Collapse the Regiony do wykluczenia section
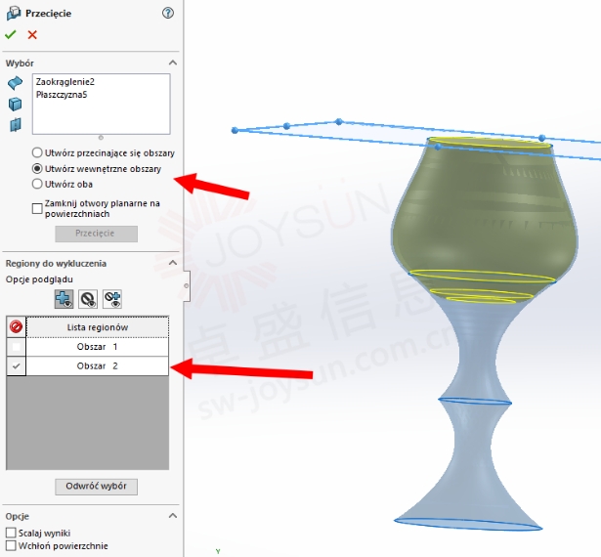601x557 pixels. [x=173, y=263]
